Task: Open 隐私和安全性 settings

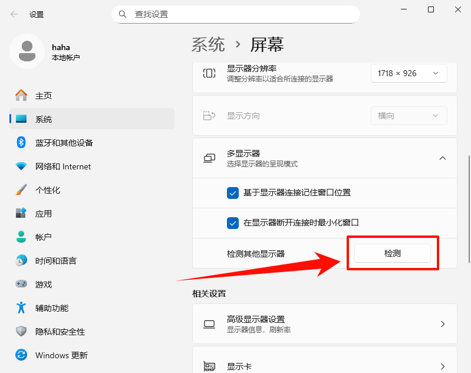Action: (x=92, y=331)
